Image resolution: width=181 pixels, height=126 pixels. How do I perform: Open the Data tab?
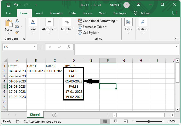point(73,13)
